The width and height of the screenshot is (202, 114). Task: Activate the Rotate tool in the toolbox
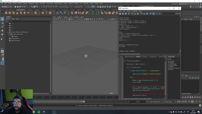tap(2, 35)
